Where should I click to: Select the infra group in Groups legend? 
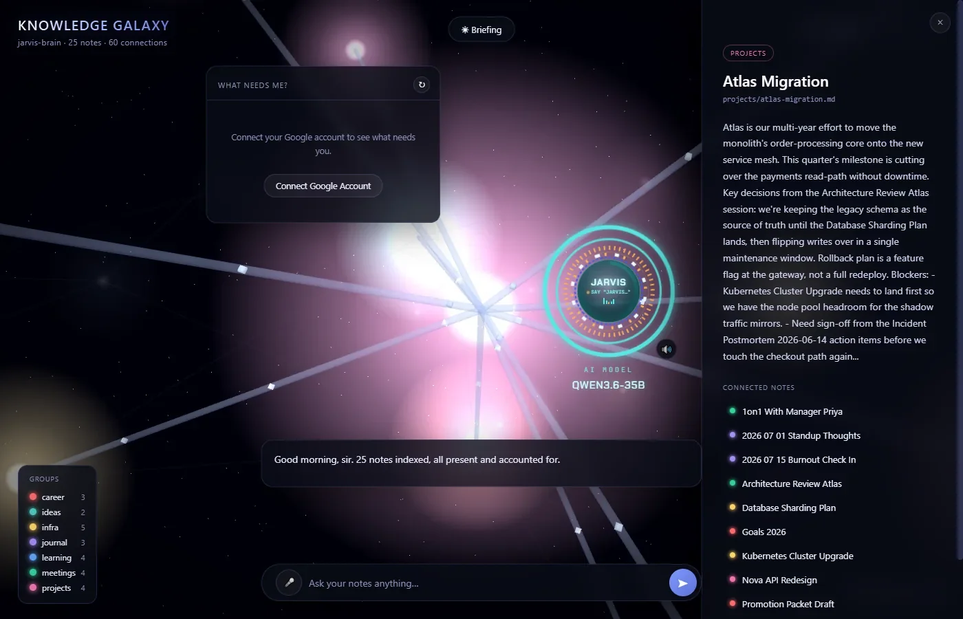coord(57,527)
